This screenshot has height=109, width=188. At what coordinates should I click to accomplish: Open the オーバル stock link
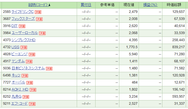click(x=18, y=82)
